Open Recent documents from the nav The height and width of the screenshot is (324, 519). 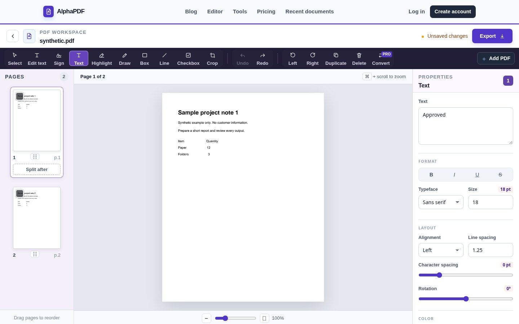[x=310, y=12]
